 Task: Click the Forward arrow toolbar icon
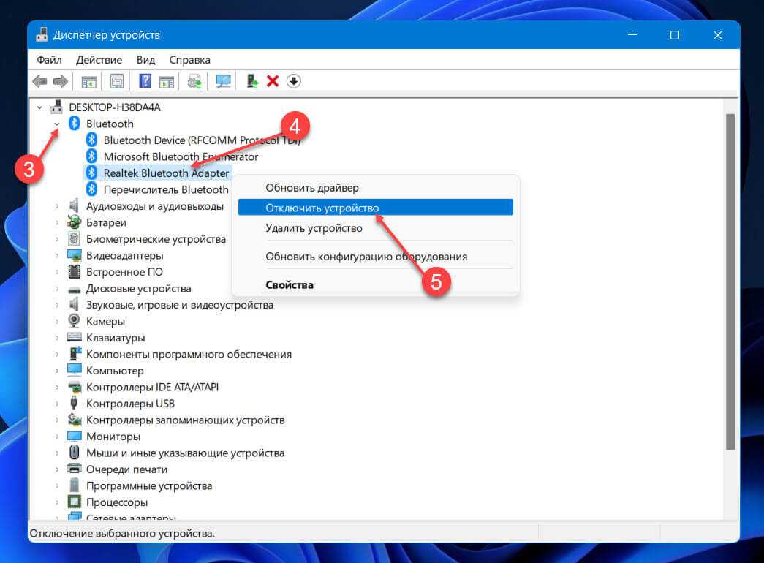tap(61, 81)
